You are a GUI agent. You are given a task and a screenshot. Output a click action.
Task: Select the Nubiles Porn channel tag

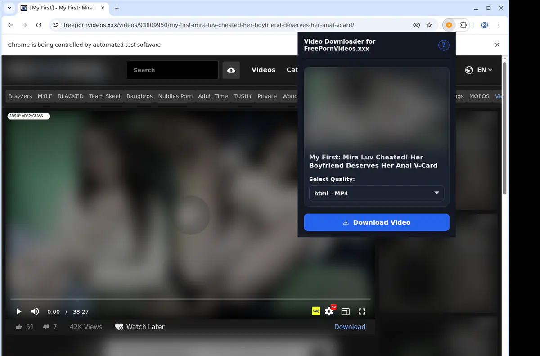175,96
